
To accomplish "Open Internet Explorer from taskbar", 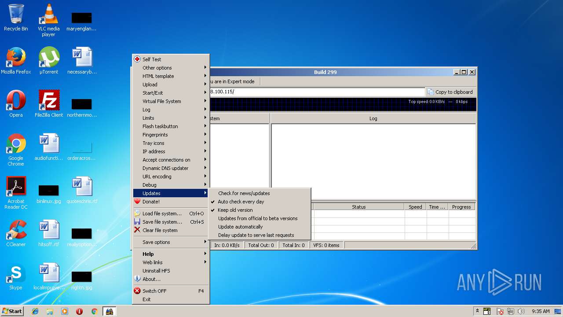I will pyautogui.click(x=35, y=311).
